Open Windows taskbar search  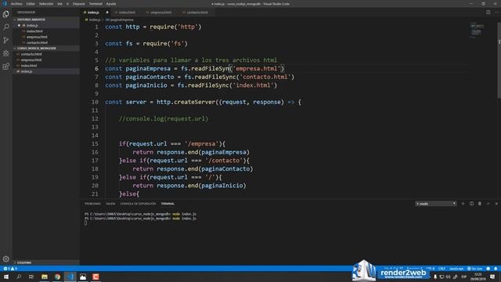pyautogui.click(x=19, y=277)
